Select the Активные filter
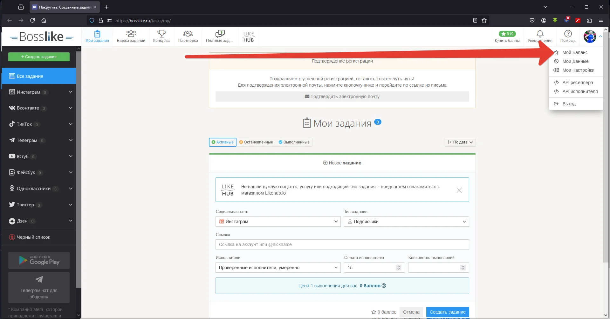 tap(223, 142)
